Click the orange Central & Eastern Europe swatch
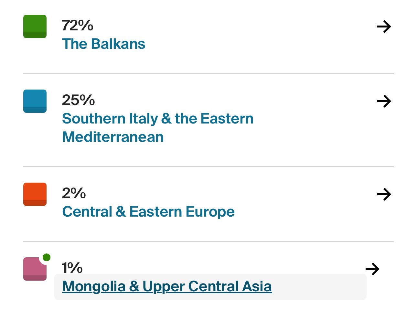The image size is (417, 311). point(35,194)
